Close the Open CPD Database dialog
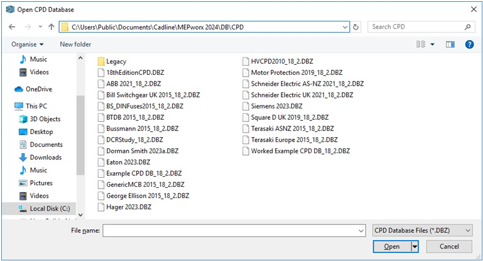 474,10
